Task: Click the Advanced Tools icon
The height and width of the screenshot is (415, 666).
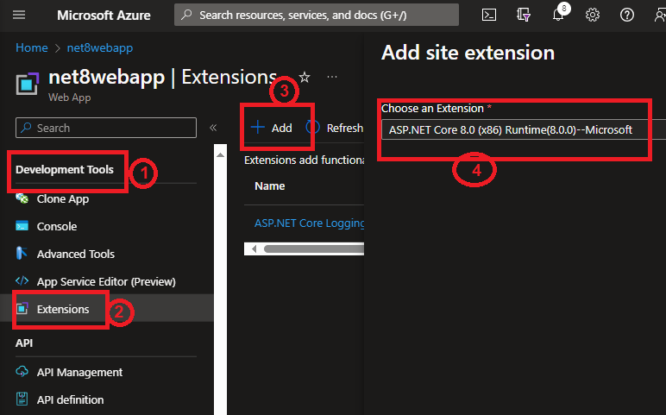Action: (22, 253)
